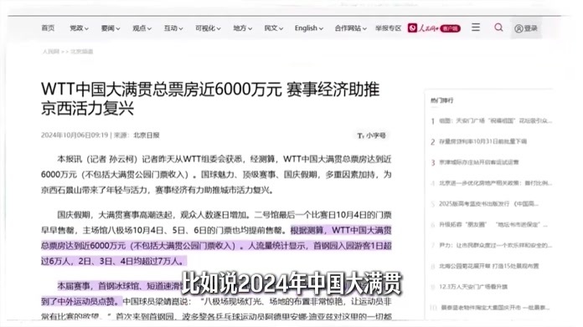Click the 登录 login button
The image size is (583, 327).
[x=526, y=28]
